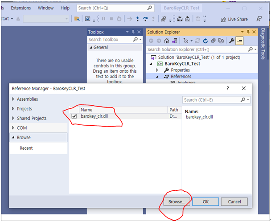This screenshot has width=271, height=222.
Task: Click OK button in Reference Manager
Action: 205,201
